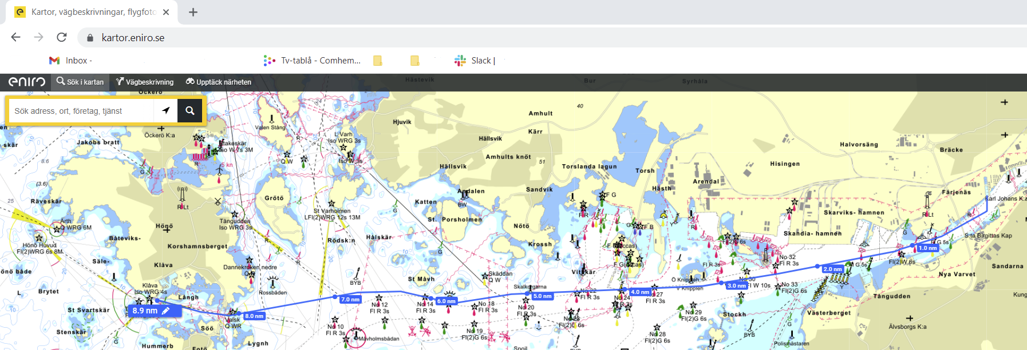Screen dimensions: 1027x350
Task: Click the locate-me arrow icon
Action: click(166, 111)
